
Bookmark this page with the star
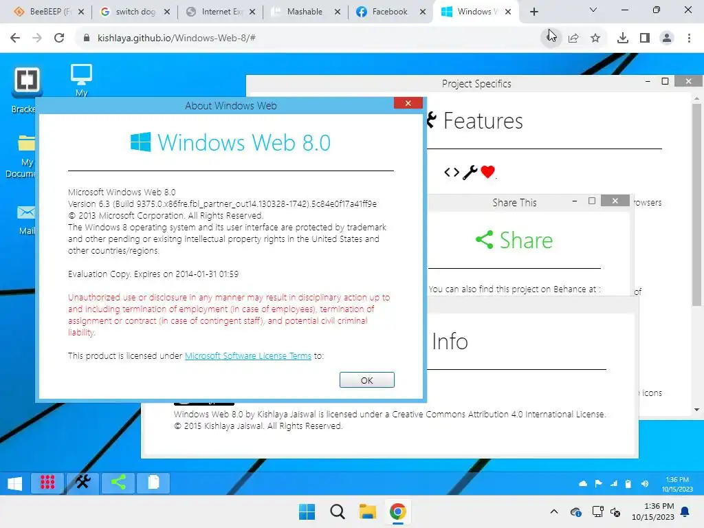pos(595,38)
